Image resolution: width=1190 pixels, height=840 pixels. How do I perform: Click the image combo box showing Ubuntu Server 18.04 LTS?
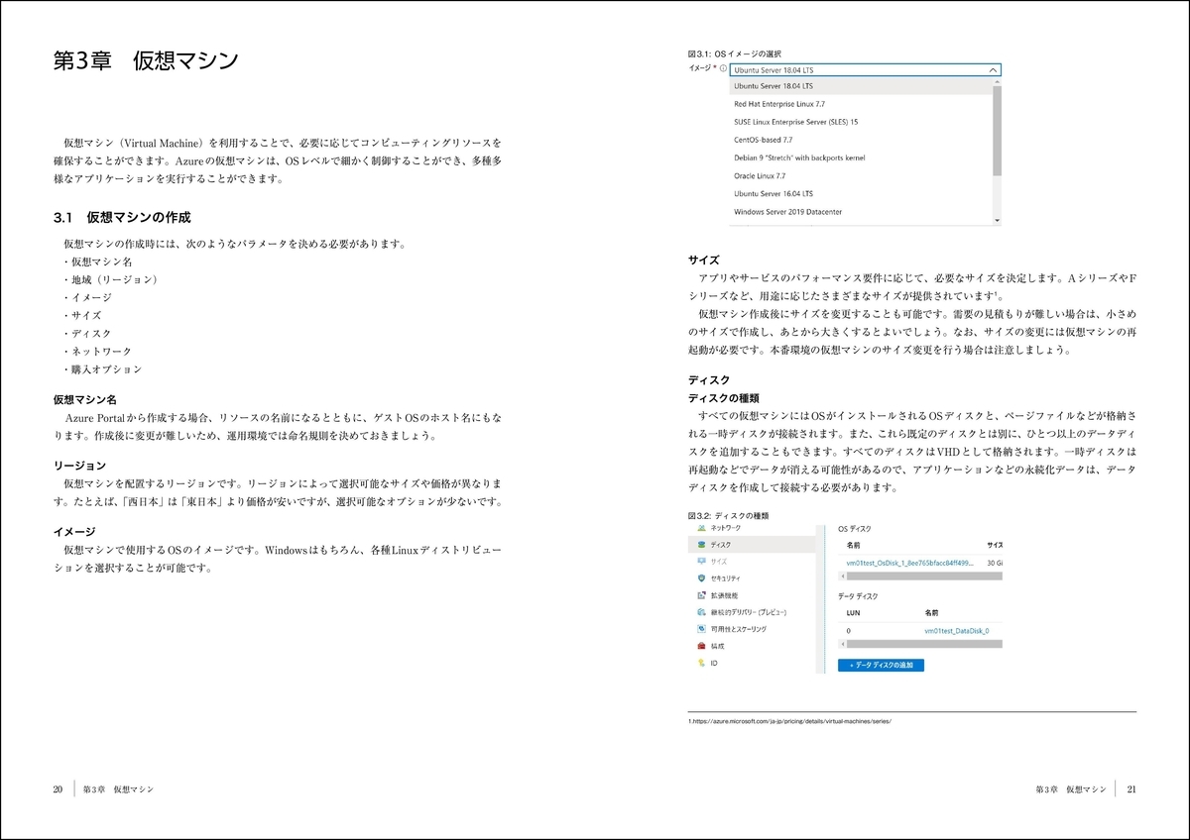[x=865, y=70]
